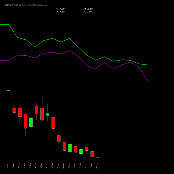Screen dimensions: 174x174
Task: Click the high value 'H: 2.10'
Action: pos(88,9)
